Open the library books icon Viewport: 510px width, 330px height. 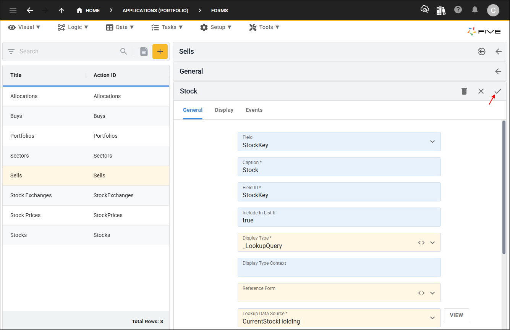tap(441, 10)
